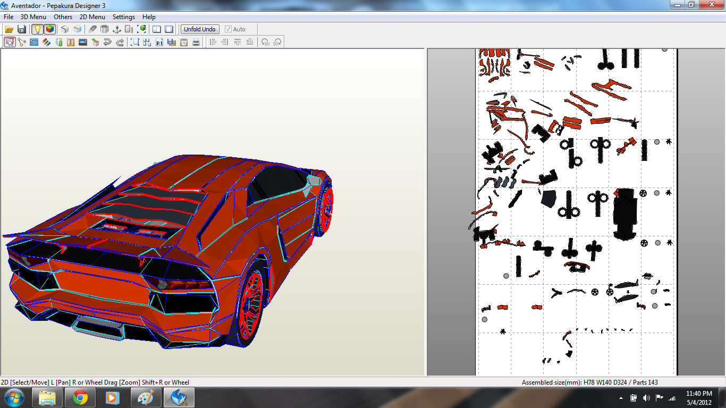
Task: Open the Others menu
Action: [x=63, y=17]
